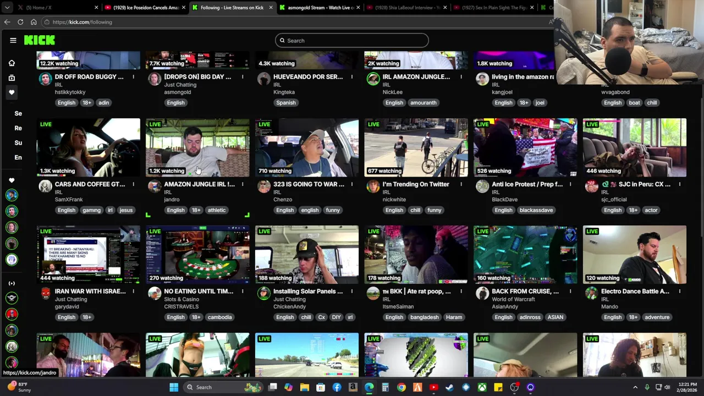Click the browser home icon
The image size is (704, 396).
pos(34,22)
